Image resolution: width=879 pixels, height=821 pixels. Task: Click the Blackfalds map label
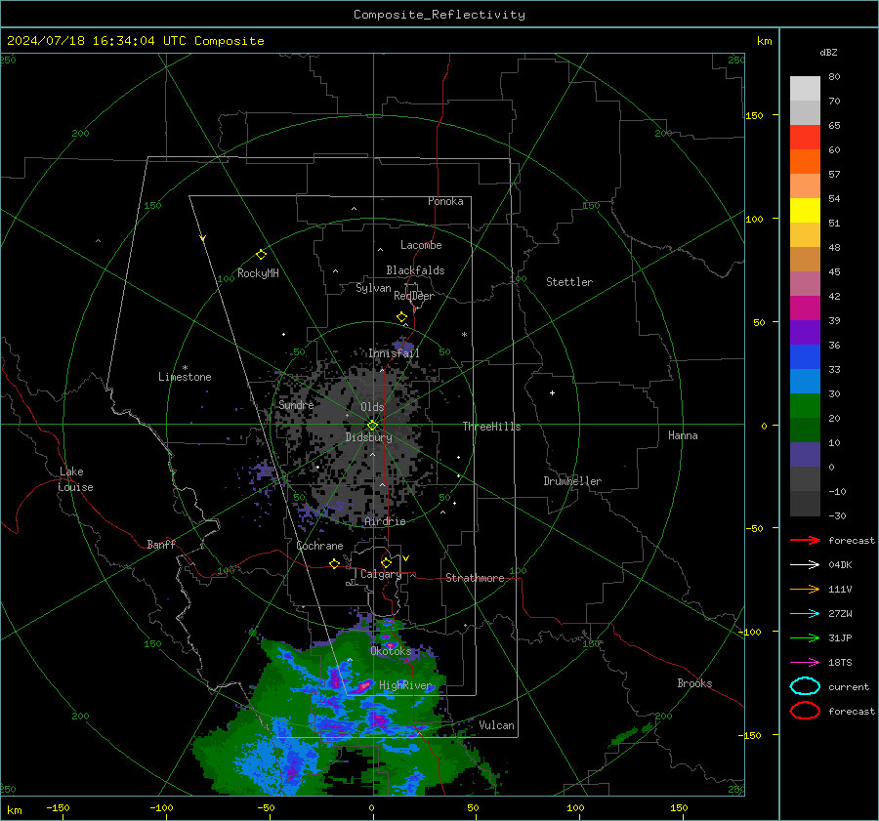415,270
